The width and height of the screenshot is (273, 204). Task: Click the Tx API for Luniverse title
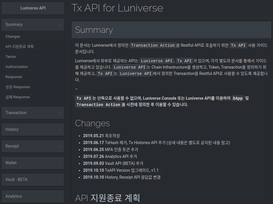[117, 8]
